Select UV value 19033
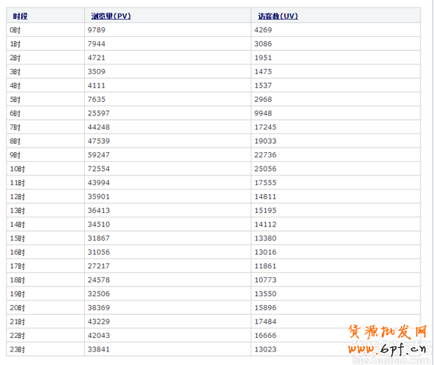 [x=266, y=141]
